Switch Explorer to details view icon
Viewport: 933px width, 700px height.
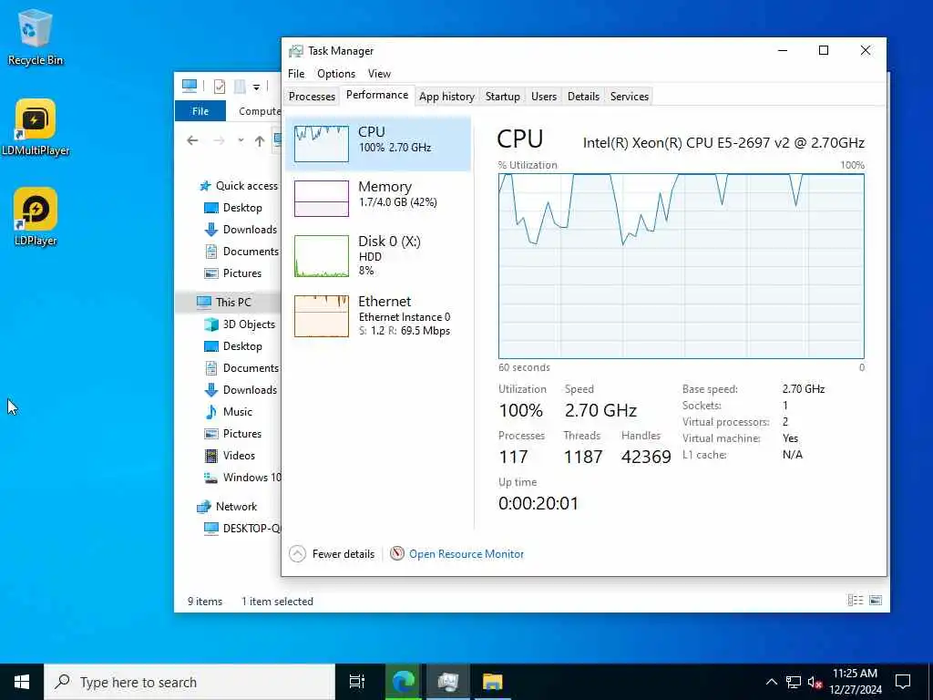pyautogui.click(x=855, y=601)
